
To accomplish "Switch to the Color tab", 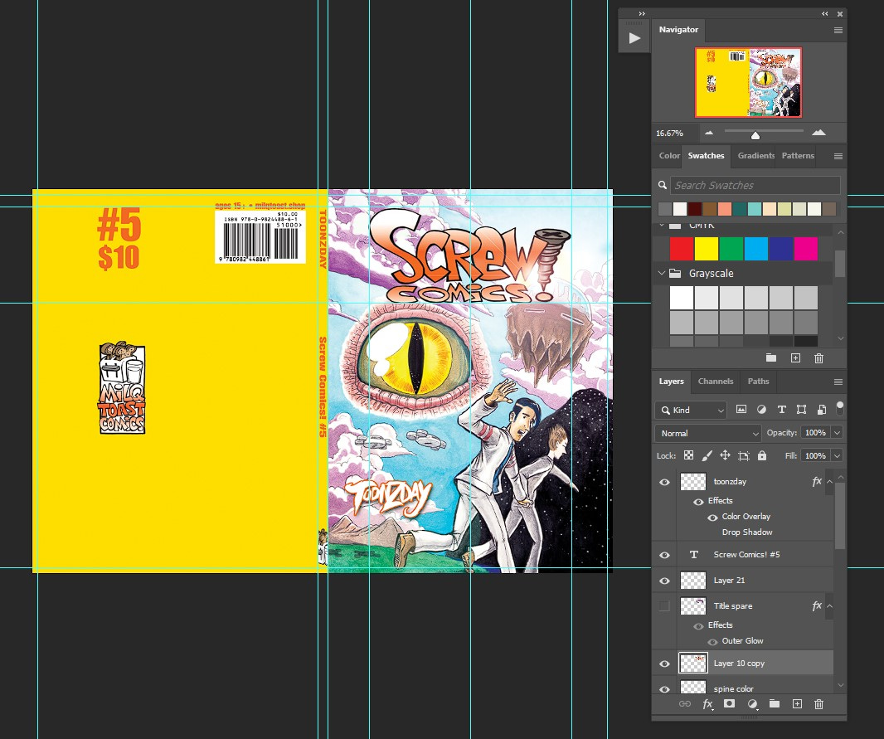I will [669, 156].
